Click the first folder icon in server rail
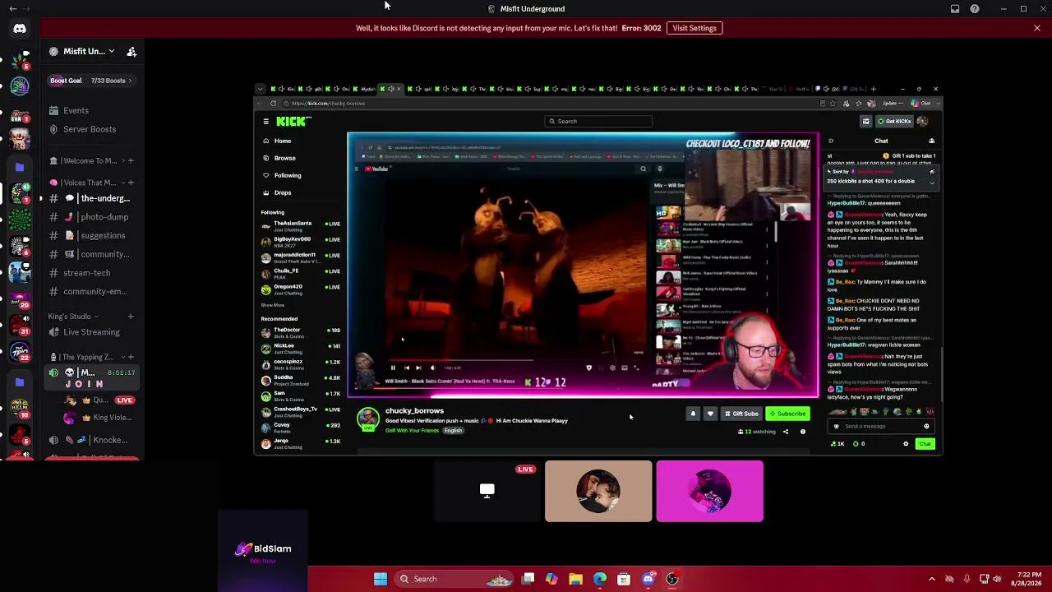The width and height of the screenshot is (1052, 592). pyautogui.click(x=20, y=167)
